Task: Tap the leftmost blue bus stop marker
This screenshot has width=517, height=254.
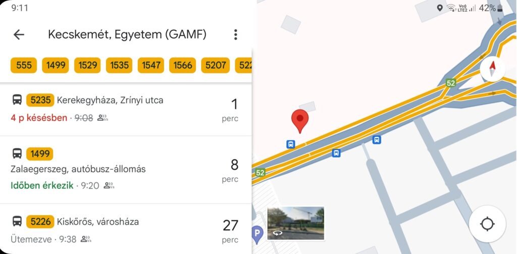Action: pos(290,144)
